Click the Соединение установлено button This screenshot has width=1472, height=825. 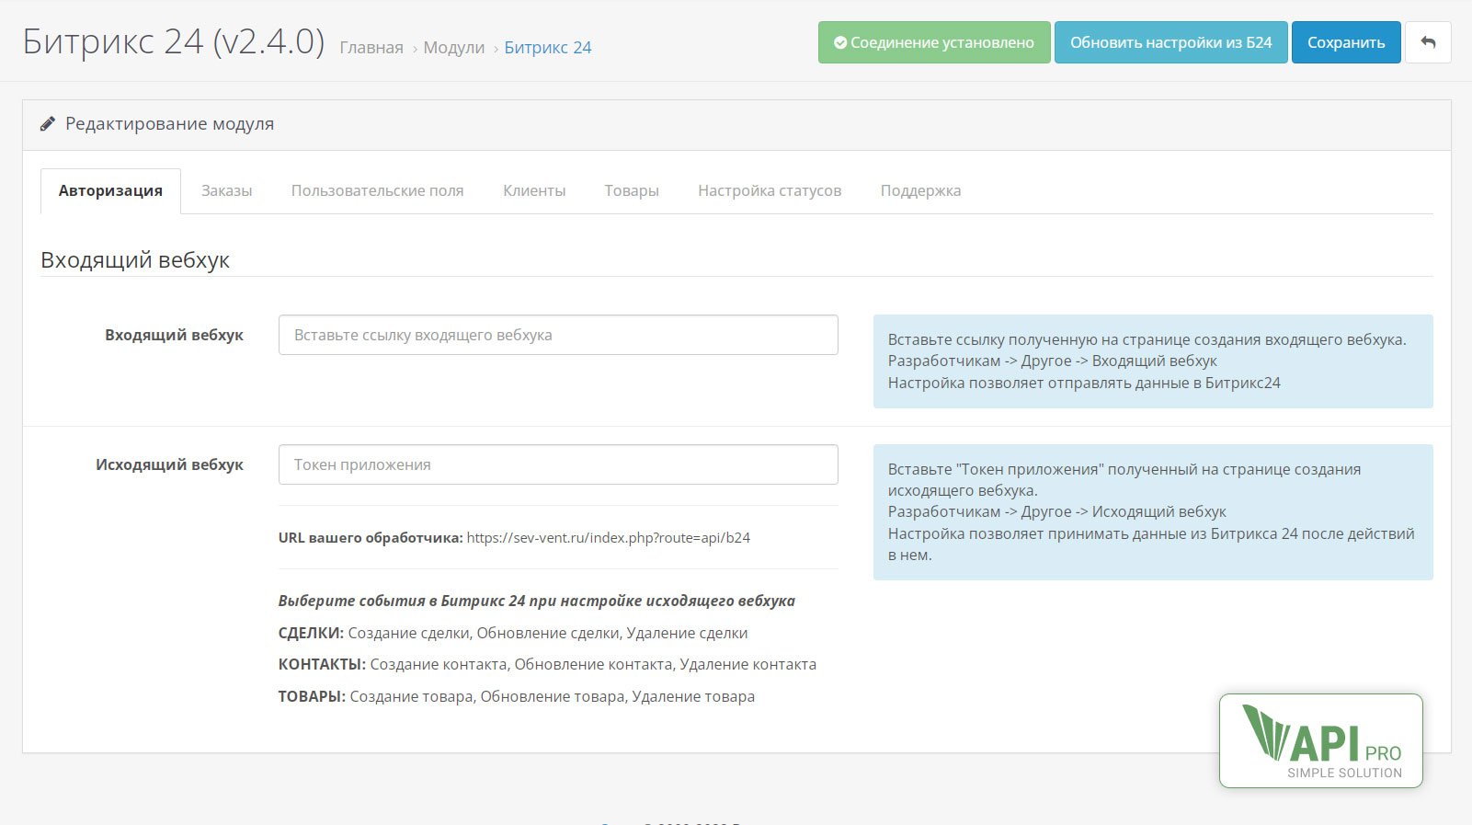tap(934, 42)
